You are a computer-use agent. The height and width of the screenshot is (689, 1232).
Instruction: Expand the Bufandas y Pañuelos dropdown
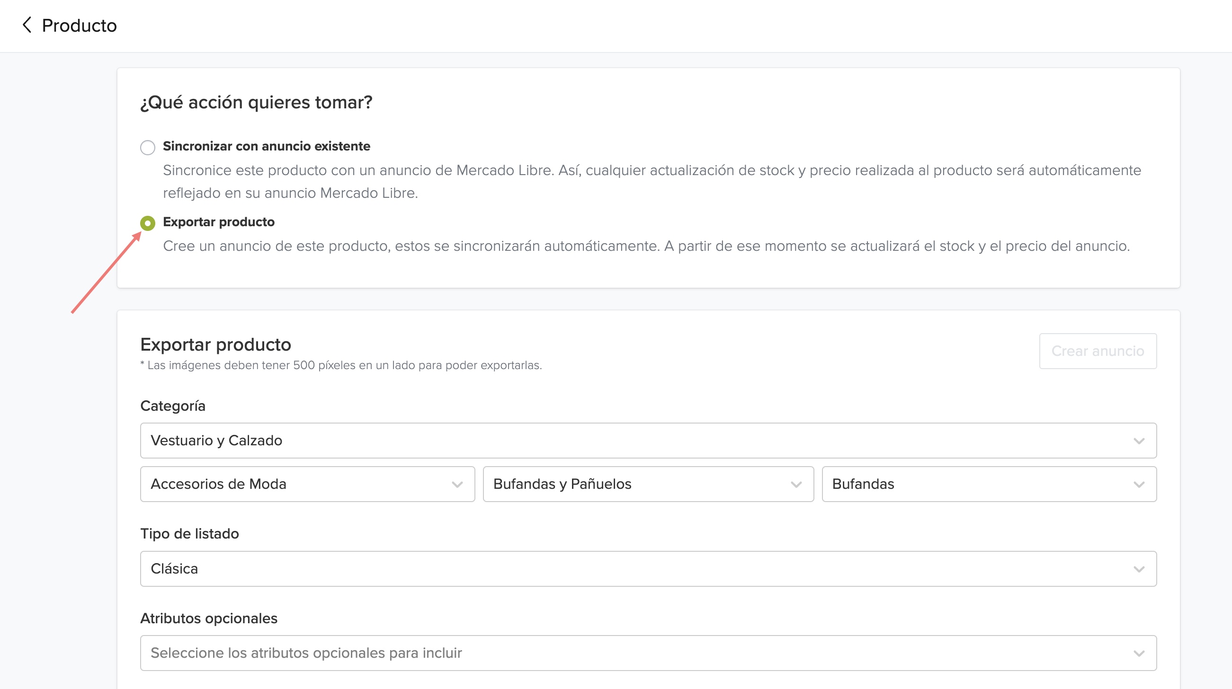(648, 484)
